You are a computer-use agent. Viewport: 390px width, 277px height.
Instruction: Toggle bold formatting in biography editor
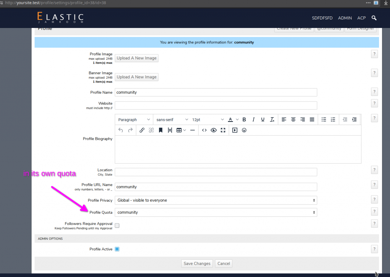244,120
